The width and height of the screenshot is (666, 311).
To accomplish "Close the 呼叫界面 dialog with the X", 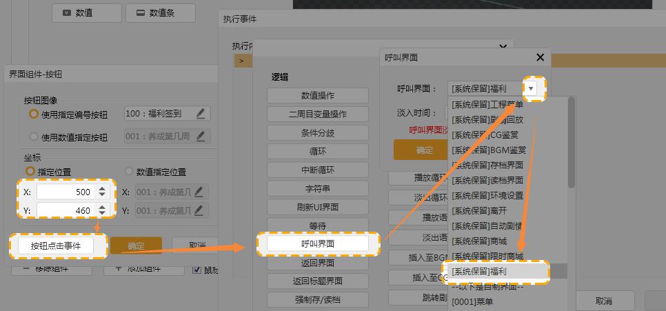I will pos(540,58).
